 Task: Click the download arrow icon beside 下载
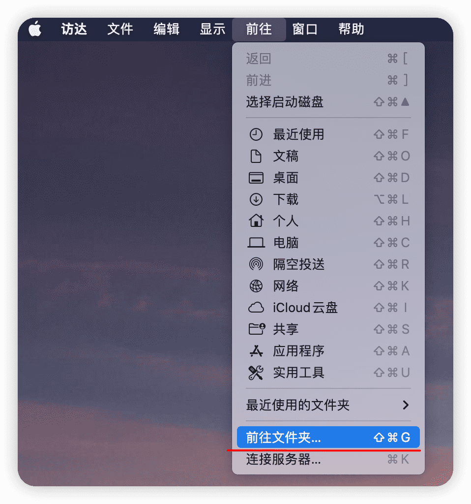256,199
